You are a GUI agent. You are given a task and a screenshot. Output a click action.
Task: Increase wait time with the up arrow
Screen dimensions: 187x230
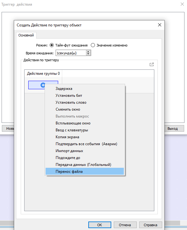(88, 52)
